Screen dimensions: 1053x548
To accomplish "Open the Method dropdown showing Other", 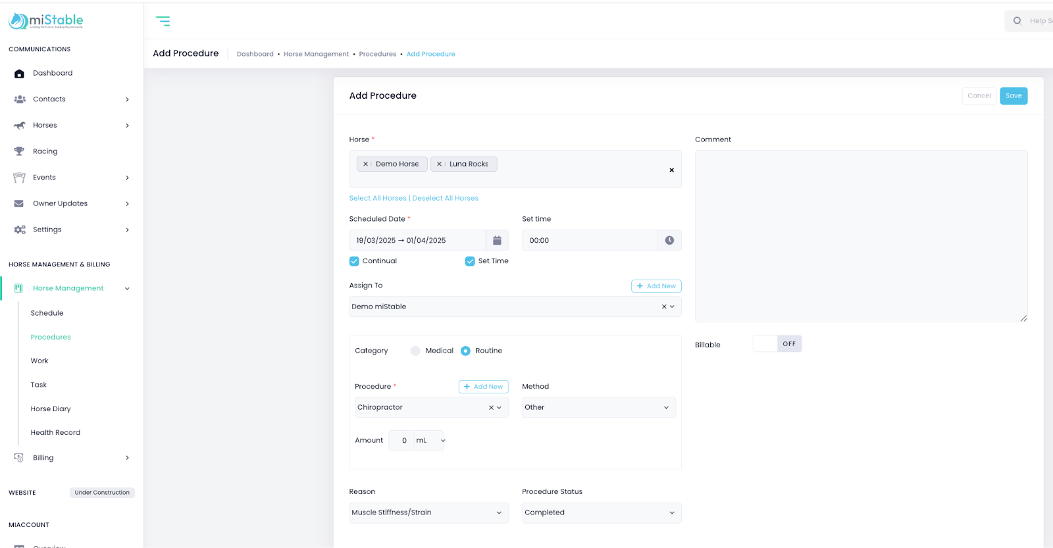I will coord(598,408).
